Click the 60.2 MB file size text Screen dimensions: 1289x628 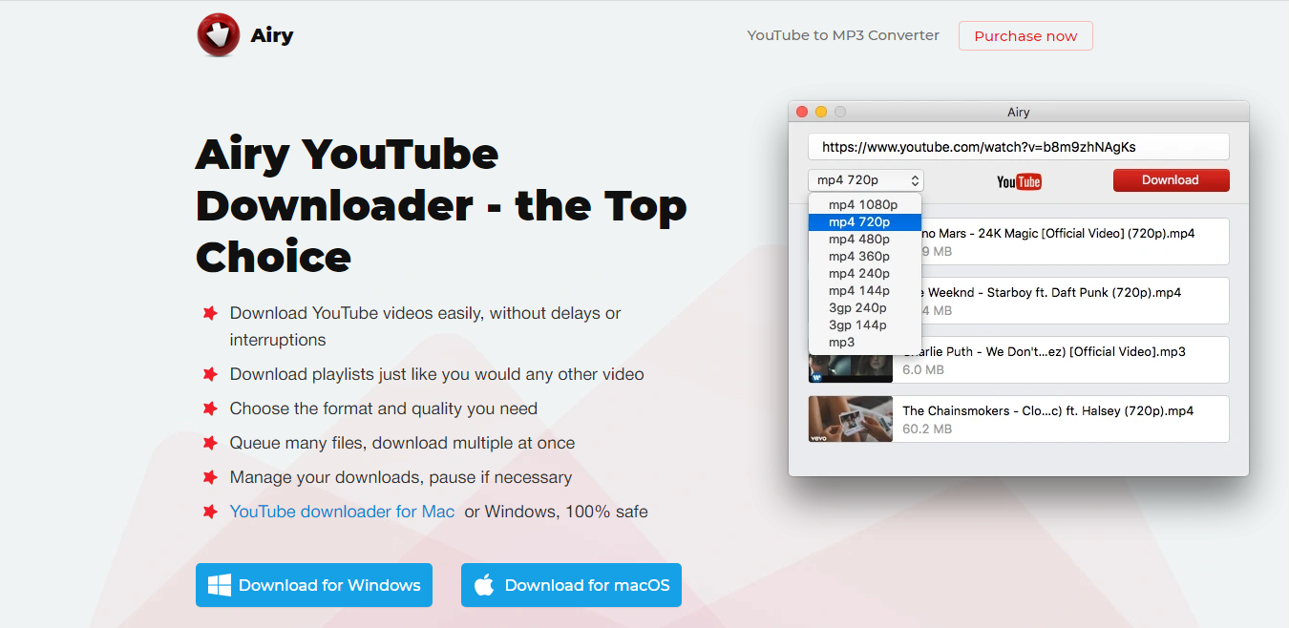(927, 429)
